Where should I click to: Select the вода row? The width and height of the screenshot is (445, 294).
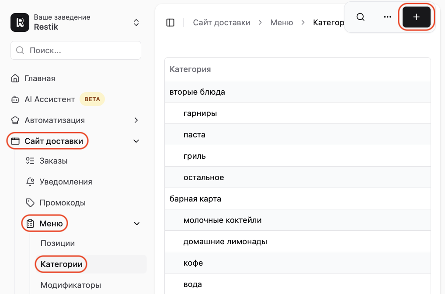click(x=298, y=284)
